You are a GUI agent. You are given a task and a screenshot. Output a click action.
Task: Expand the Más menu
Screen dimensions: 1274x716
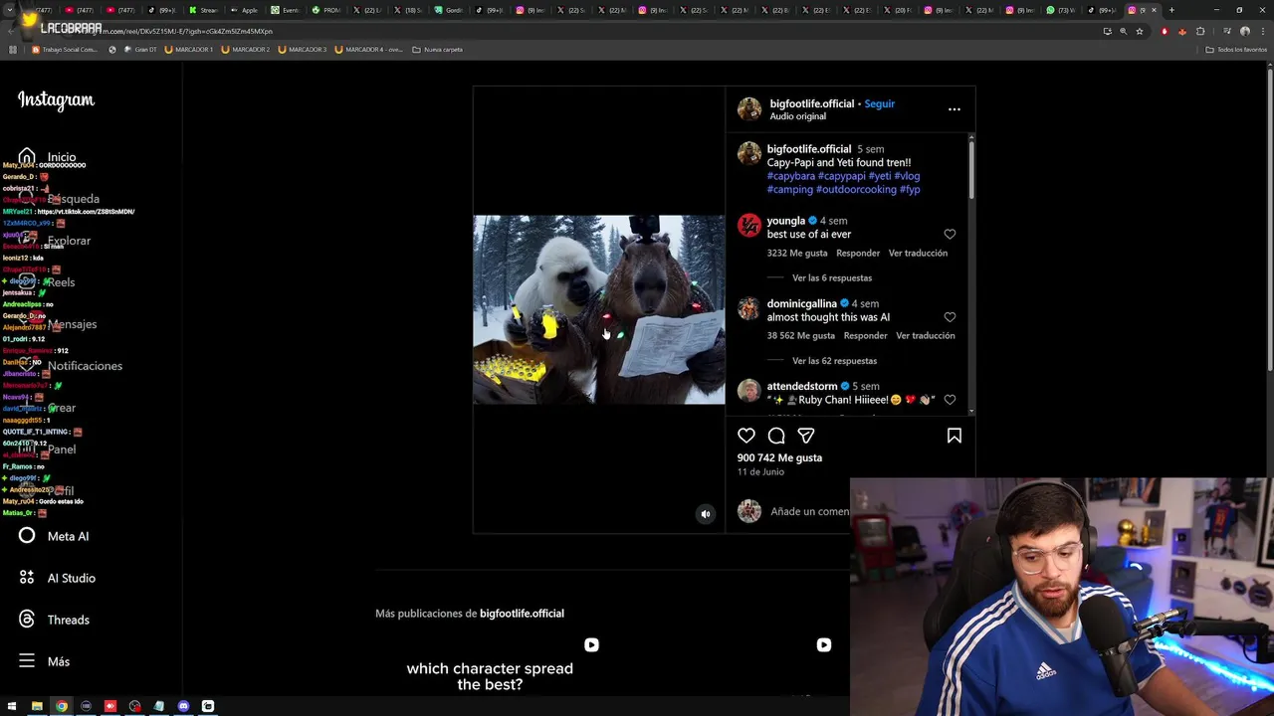(x=44, y=661)
